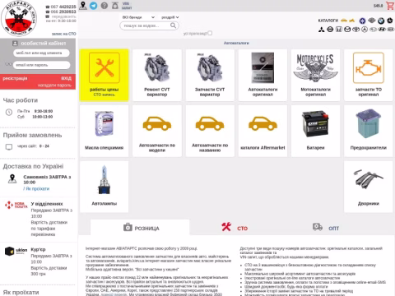This screenshot has height=296, width=395.
Task: Open the запис на СТО link
Action: click(63, 34)
